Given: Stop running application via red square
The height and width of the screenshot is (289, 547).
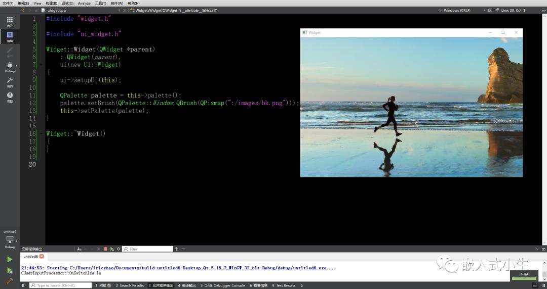Looking at the screenshot, I should tap(105, 249).
